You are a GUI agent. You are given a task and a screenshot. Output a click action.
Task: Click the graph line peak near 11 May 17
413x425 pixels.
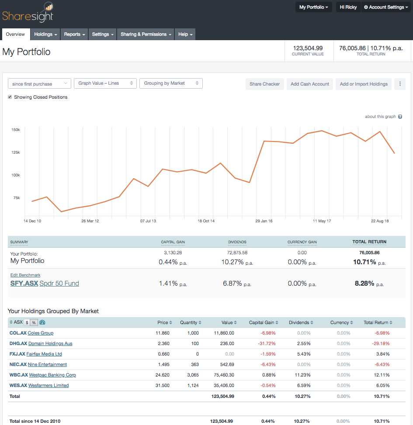322,131
